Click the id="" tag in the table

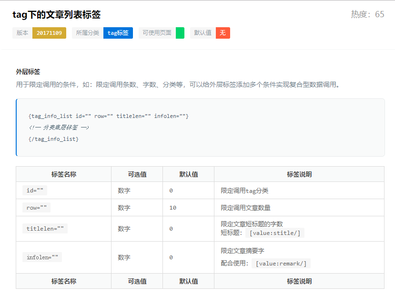point(35,191)
